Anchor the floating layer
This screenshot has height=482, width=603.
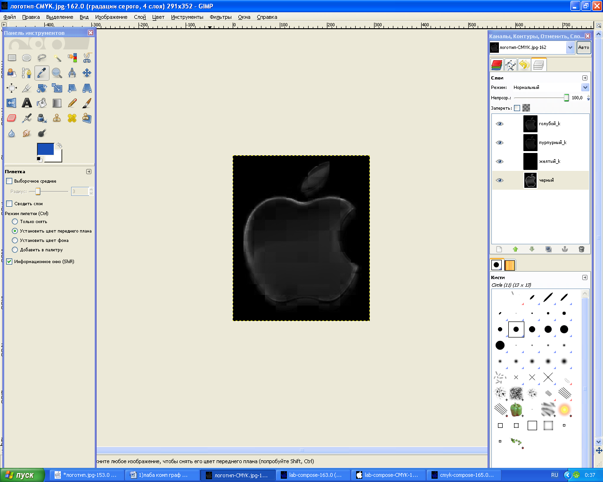tap(565, 249)
